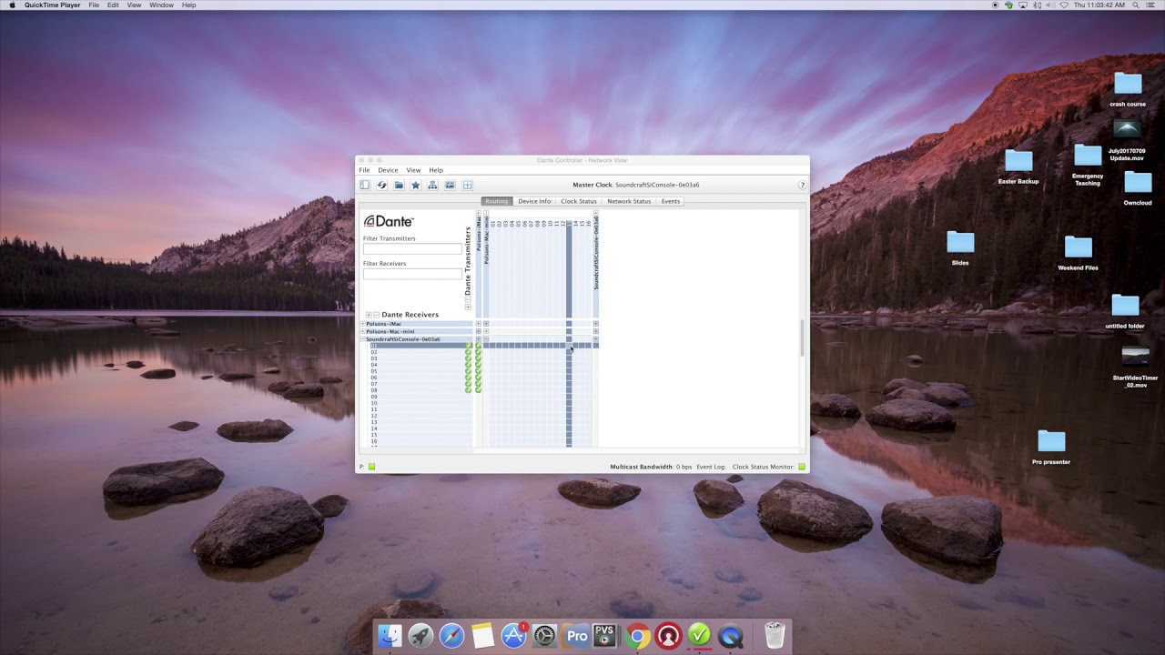This screenshot has height=655, width=1165.
Task: Open the Network Status tab
Action: click(x=629, y=201)
